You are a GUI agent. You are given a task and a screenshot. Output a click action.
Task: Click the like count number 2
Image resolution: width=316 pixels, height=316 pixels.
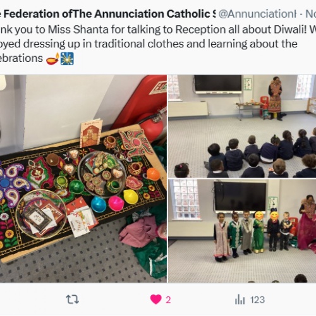click(168, 300)
